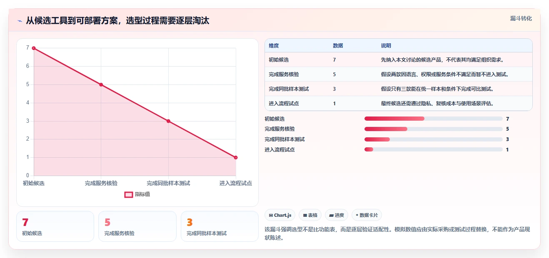This screenshot has width=549, height=258.
Task: Click the description starting 假设两款因语言
Action: point(445,74)
